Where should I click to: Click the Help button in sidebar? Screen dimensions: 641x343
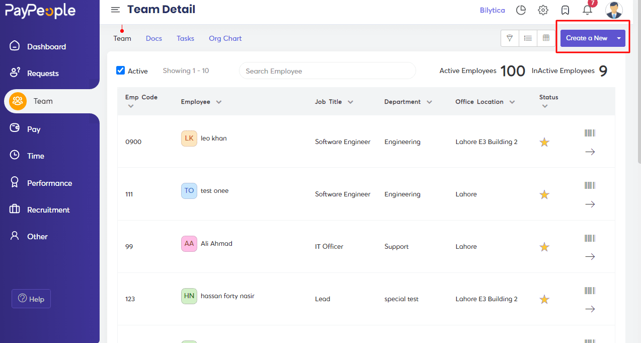(31, 299)
